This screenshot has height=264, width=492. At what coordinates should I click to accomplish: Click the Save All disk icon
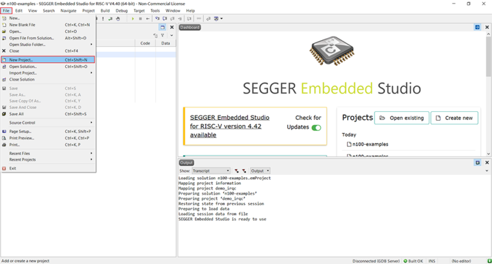point(4,114)
